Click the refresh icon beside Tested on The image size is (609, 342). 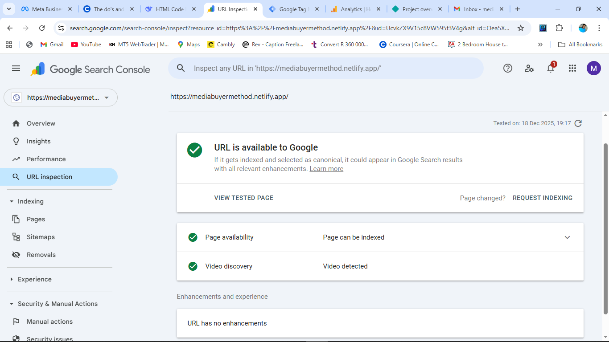[x=578, y=123]
